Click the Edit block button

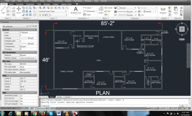[x=107, y=11]
